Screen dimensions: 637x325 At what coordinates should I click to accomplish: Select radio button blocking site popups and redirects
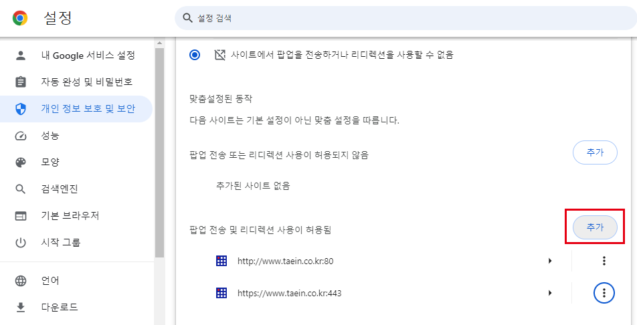[195, 55]
